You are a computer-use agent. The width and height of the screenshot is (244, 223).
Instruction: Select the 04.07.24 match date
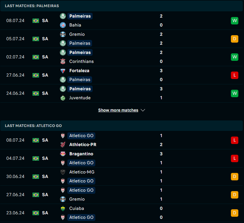coord(15,158)
